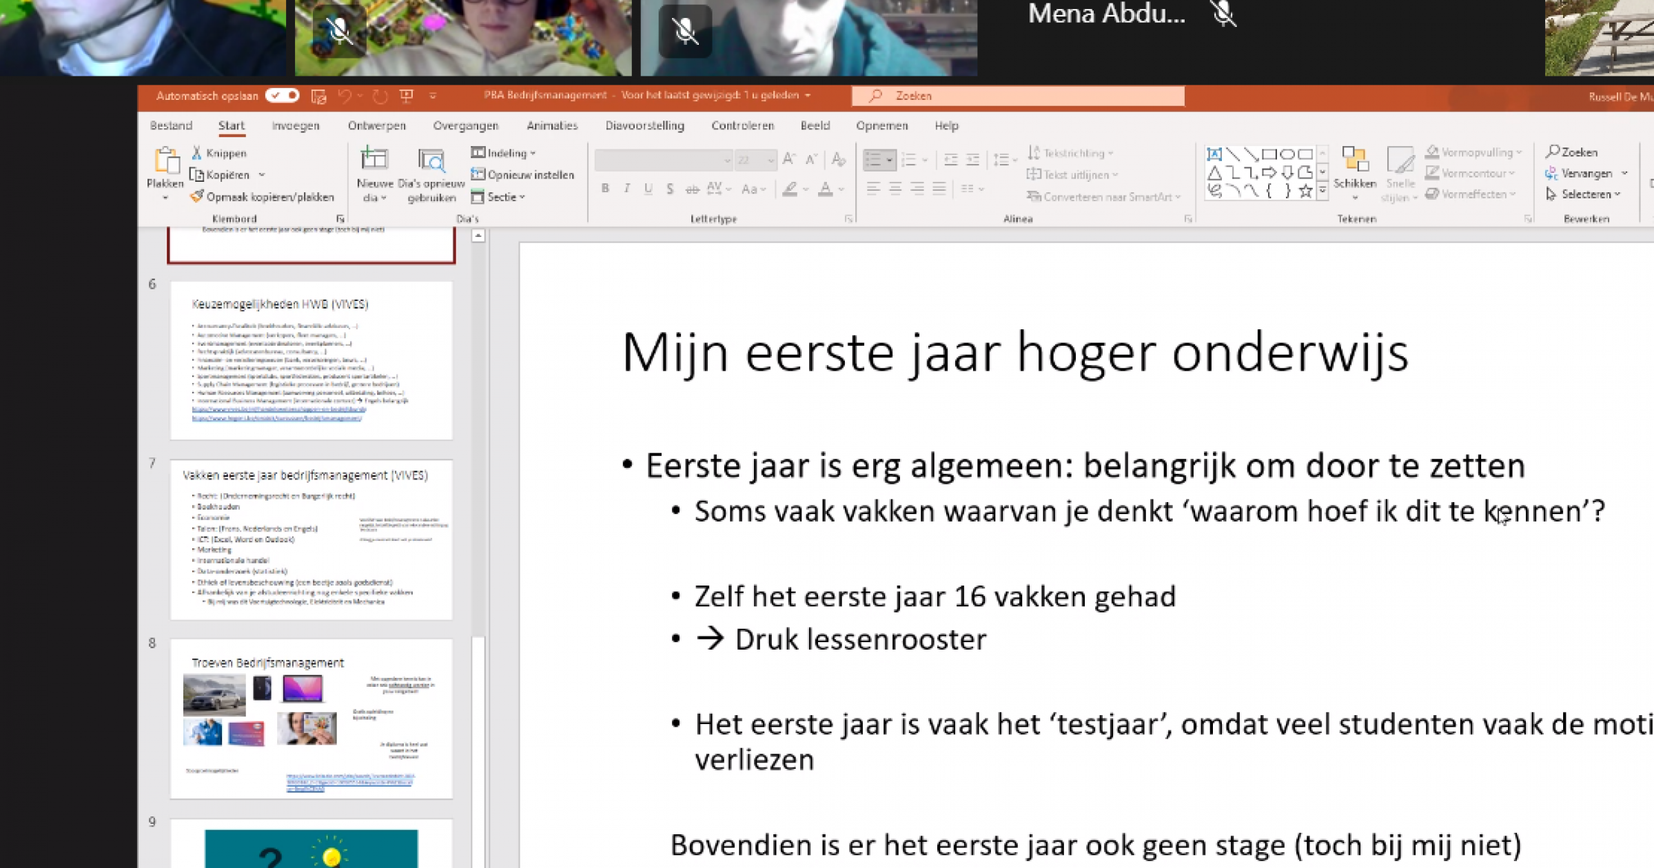
Task: Copy selection with Kopiëren
Action: click(220, 175)
